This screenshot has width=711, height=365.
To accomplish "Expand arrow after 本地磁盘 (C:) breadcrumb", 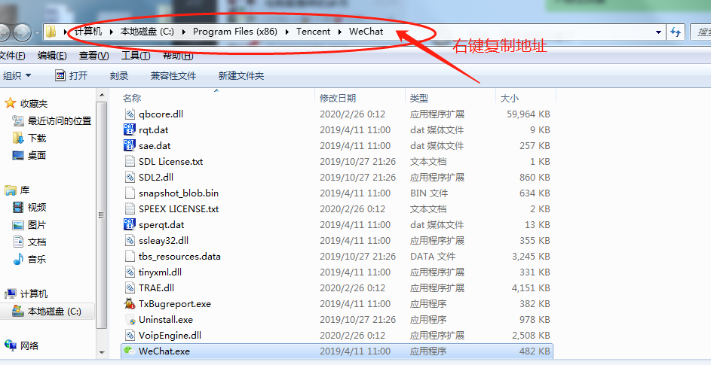I will point(184,32).
